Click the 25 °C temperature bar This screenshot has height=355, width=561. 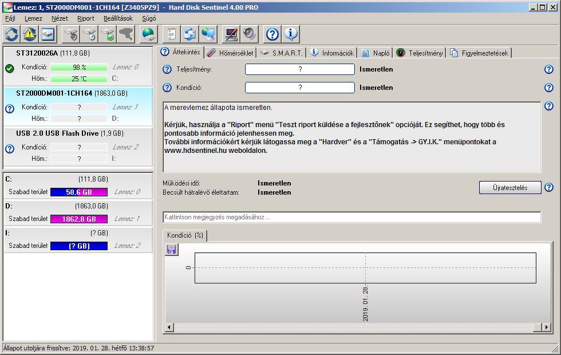(x=79, y=79)
